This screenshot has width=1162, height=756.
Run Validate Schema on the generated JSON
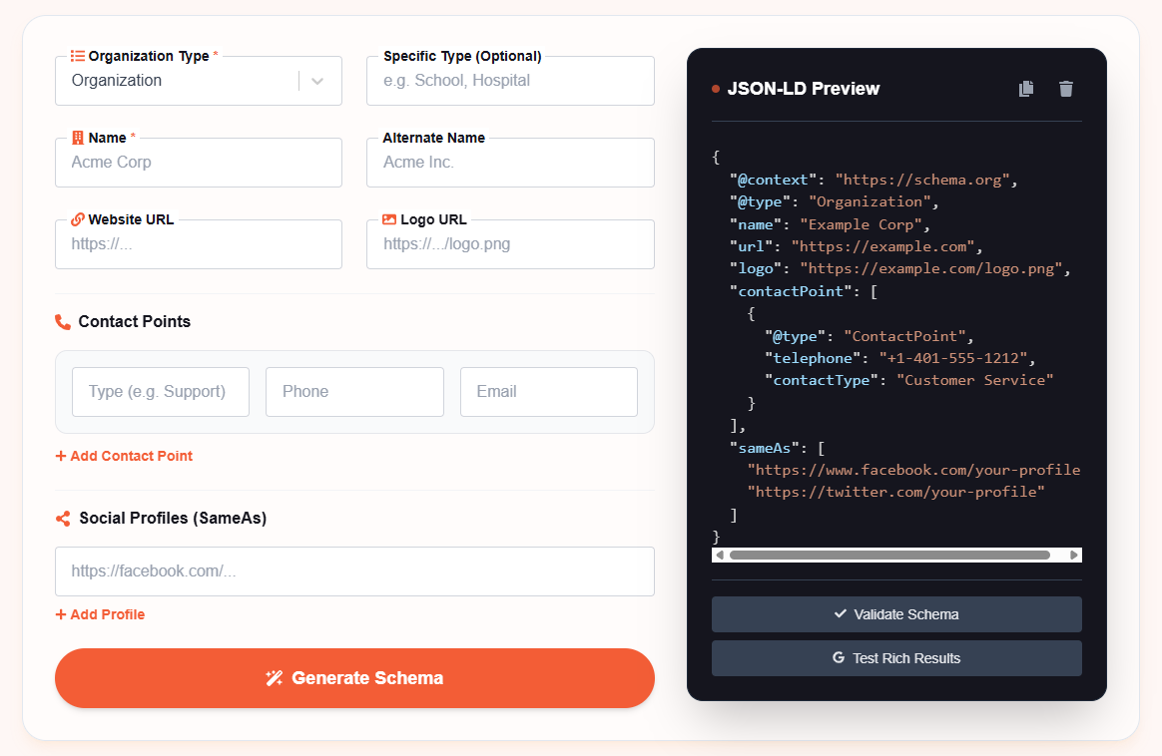895,613
